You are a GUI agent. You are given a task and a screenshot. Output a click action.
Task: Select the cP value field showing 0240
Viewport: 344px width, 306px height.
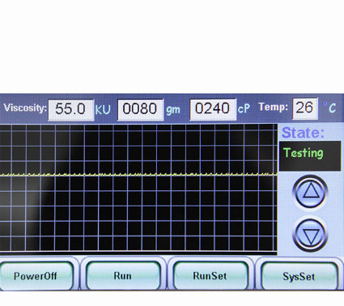pyautogui.click(x=213, y=108)
